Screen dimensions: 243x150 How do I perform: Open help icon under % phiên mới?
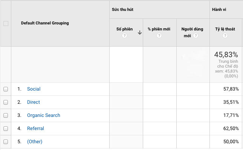[x=159, y=36]
